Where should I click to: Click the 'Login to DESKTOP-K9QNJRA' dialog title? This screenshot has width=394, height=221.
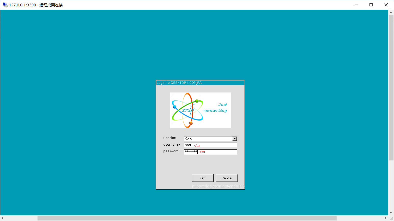pos(179,83)
